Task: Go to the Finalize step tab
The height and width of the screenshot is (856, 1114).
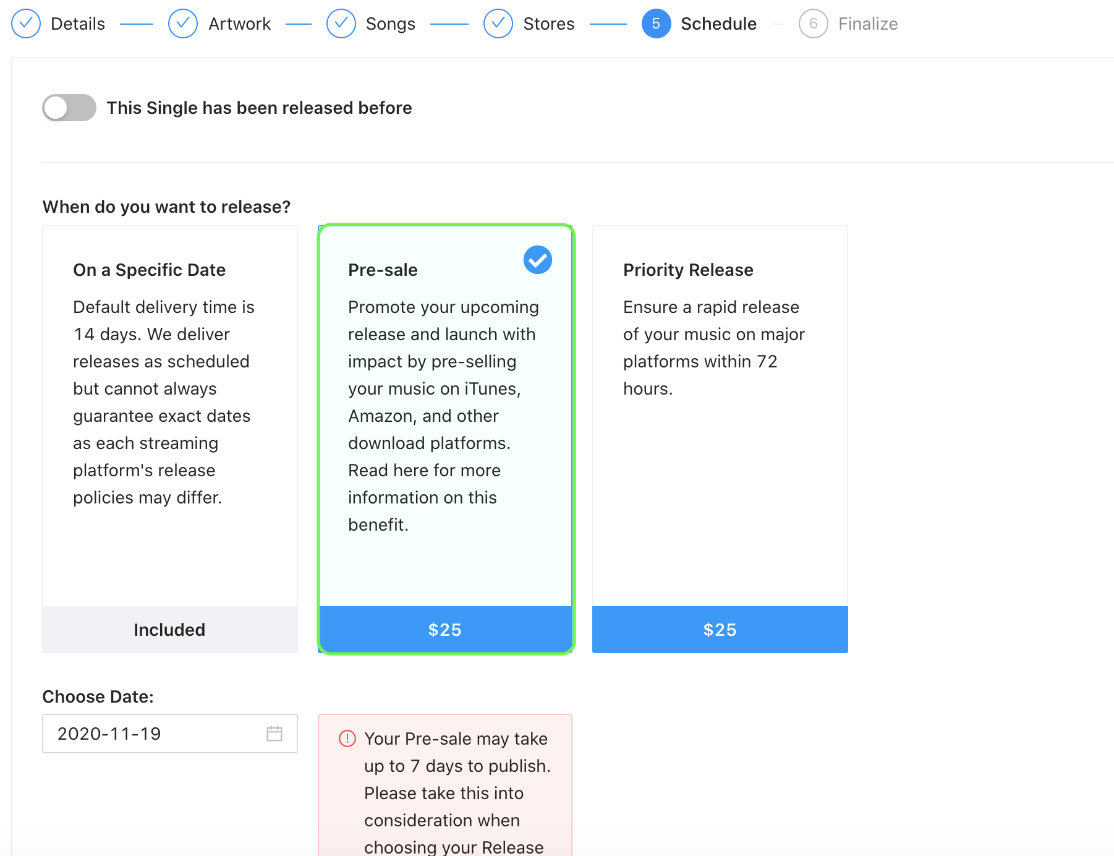Action: click(868, 24)
